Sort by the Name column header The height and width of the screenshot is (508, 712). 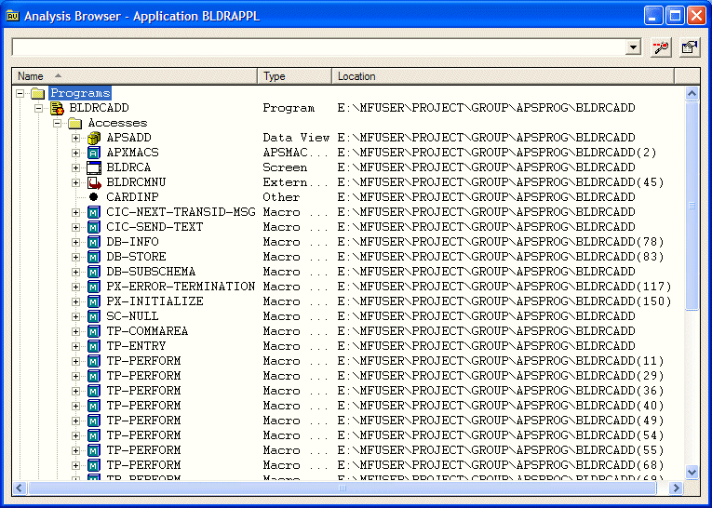coord(134,76)
